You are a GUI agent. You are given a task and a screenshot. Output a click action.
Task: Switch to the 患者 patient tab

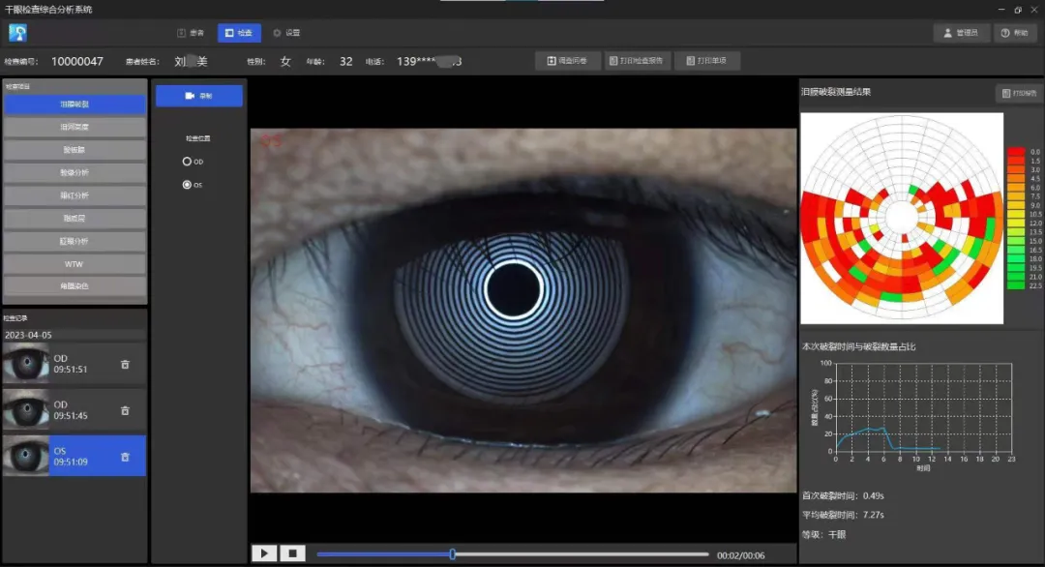tap(191, 33)
